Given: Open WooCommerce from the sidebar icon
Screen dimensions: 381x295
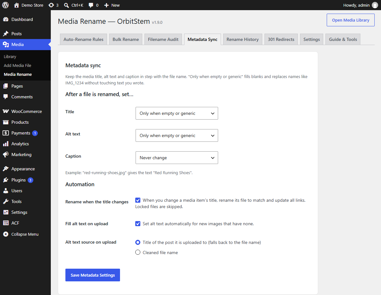Looking at the screenshot, I should point(6,111).
